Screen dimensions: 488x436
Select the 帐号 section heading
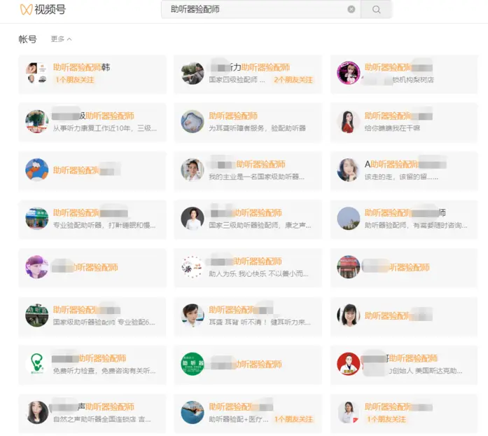tap(27, 39)
